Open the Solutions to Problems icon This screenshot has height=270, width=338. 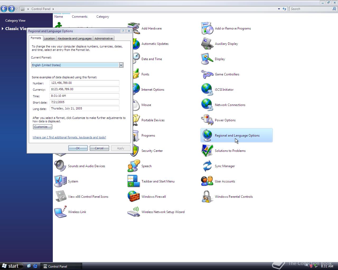207,151
